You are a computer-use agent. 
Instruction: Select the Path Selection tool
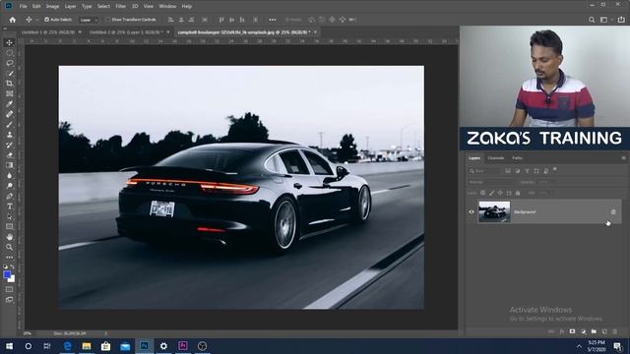pyautogui.click(x=9, y=216)
